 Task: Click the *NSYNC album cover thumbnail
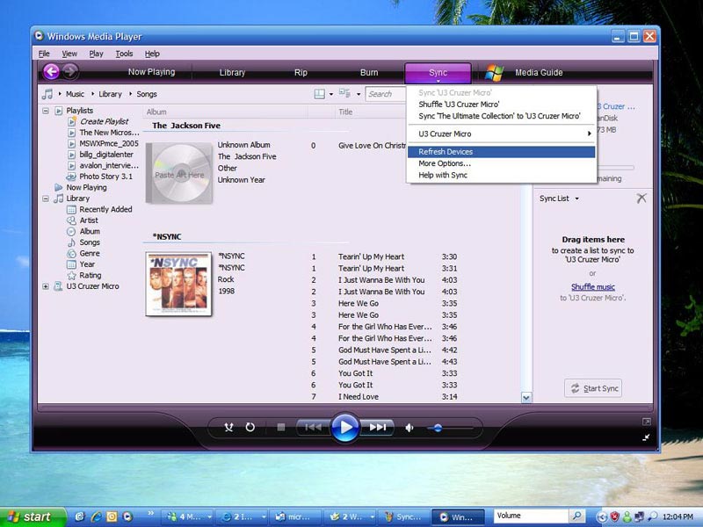coord(179,284)
